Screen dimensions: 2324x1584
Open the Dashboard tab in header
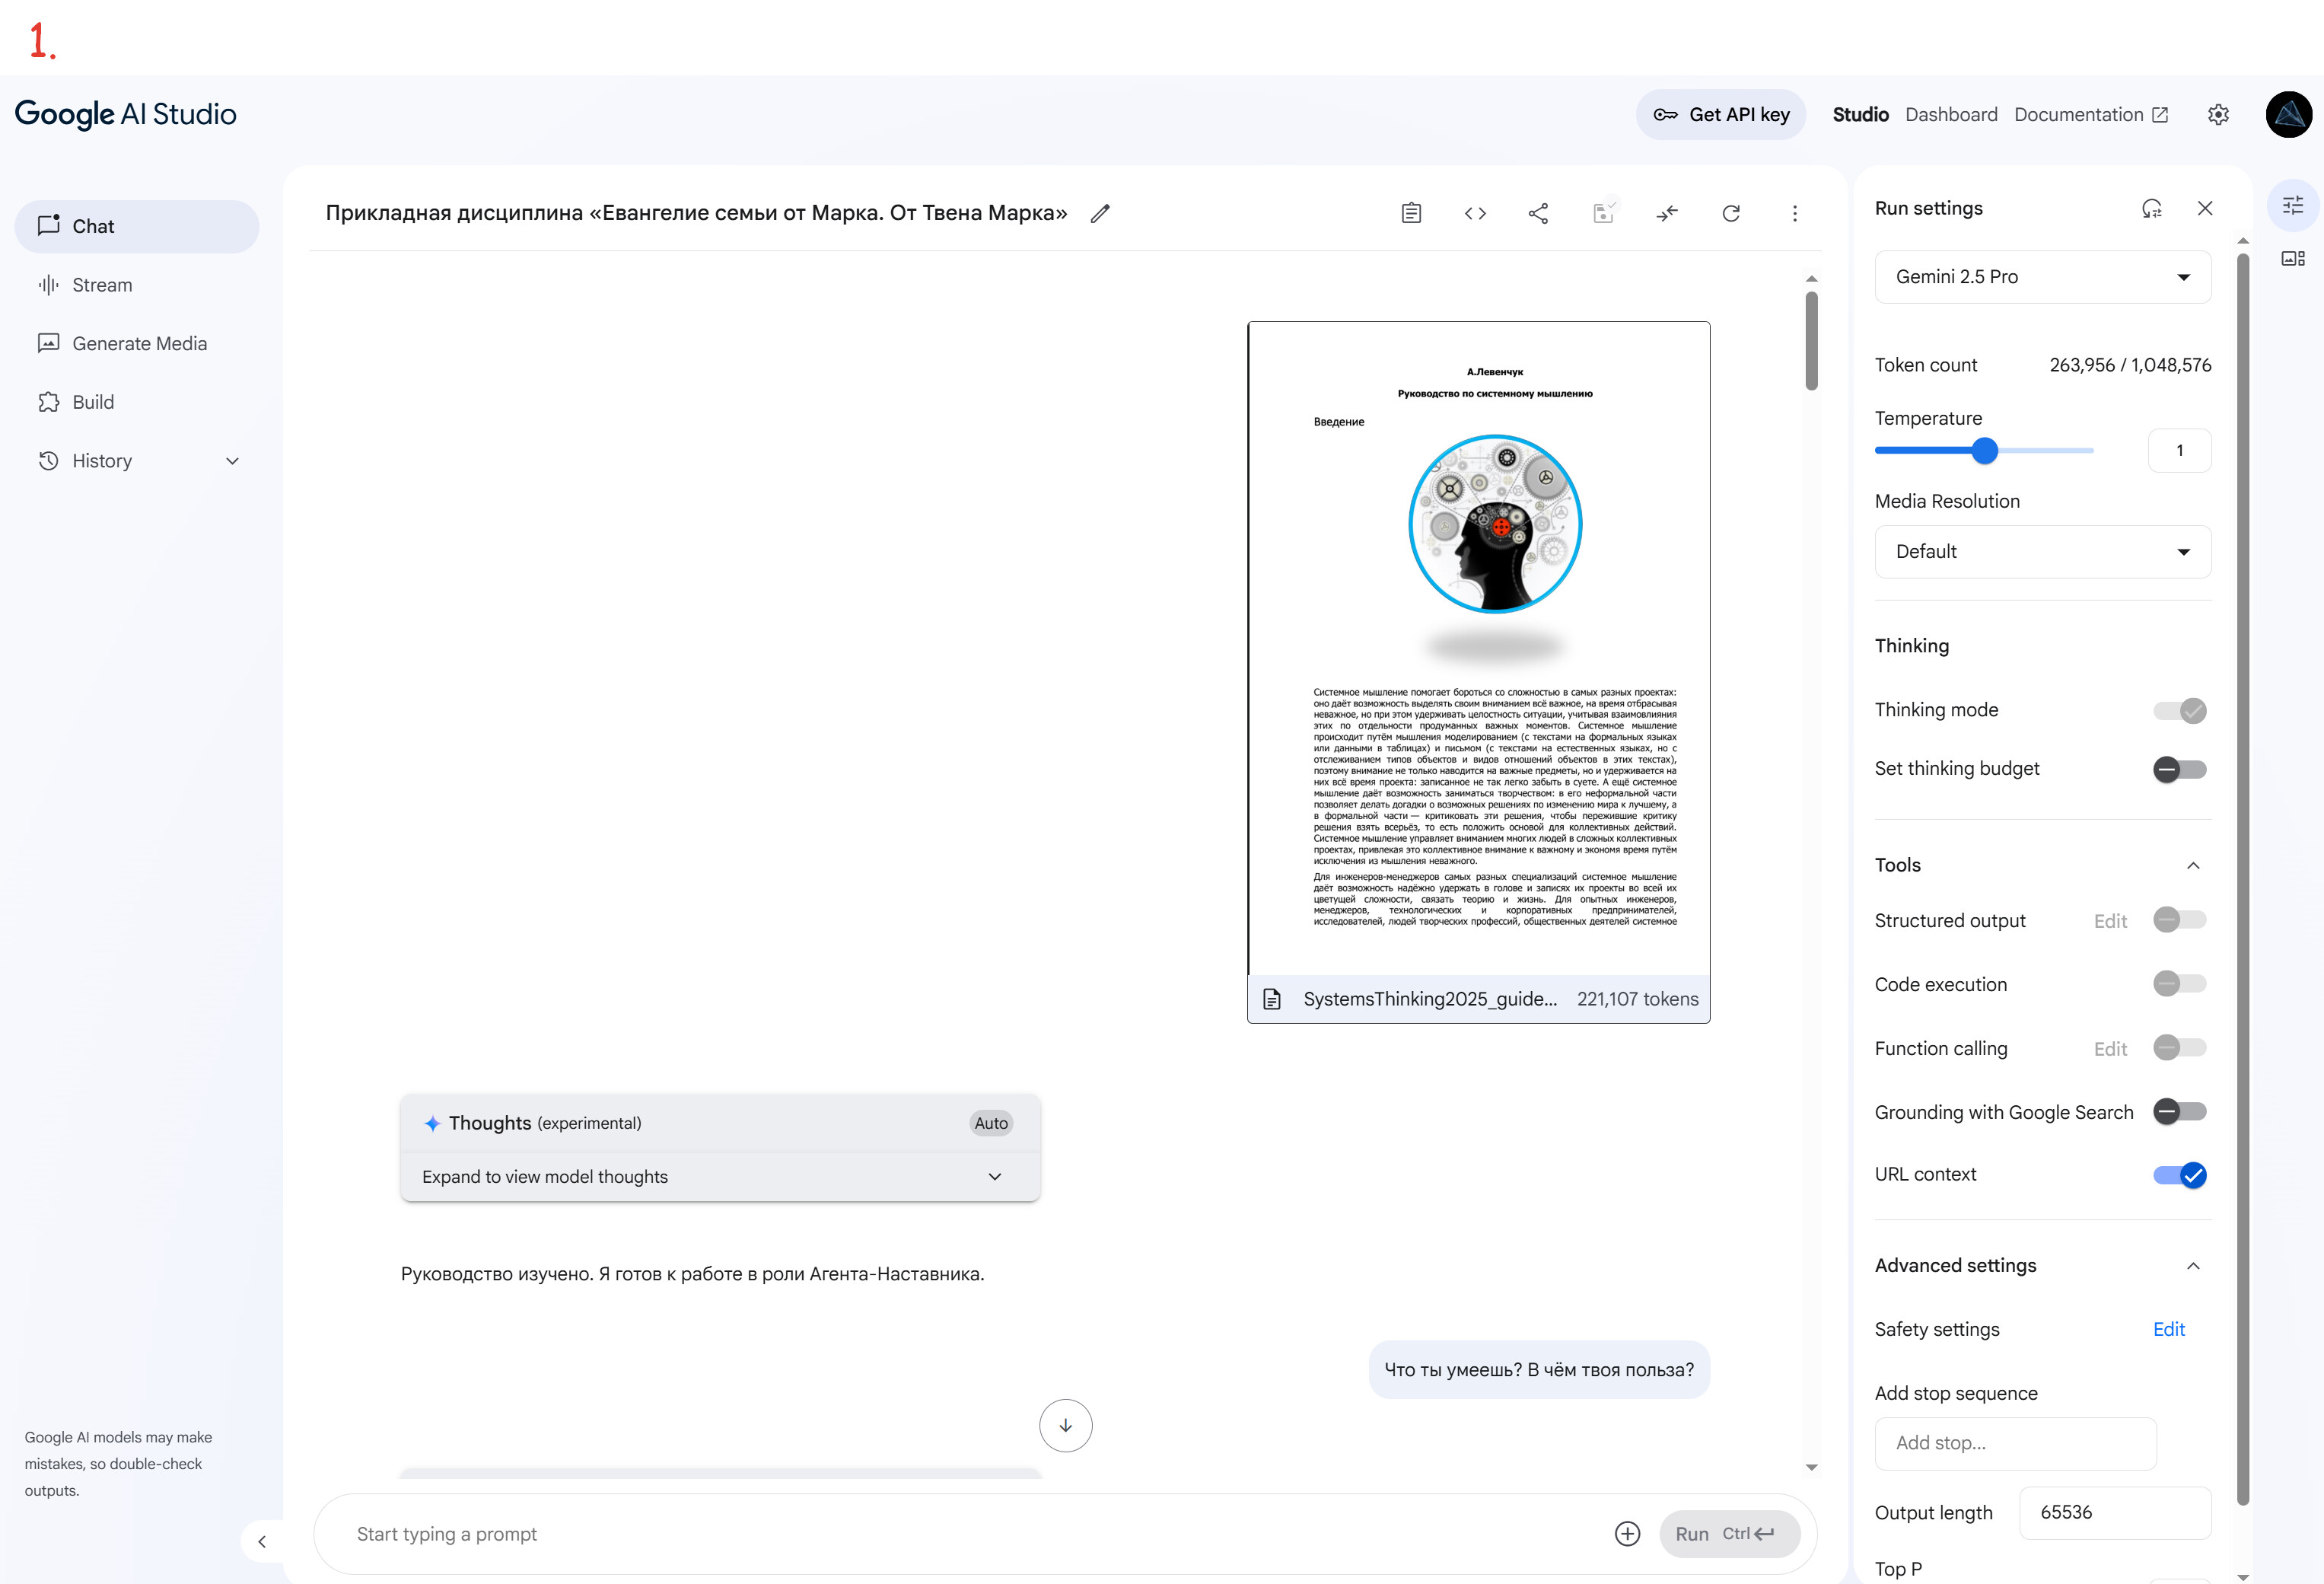pyautogui.click(x=1951, y=115)
